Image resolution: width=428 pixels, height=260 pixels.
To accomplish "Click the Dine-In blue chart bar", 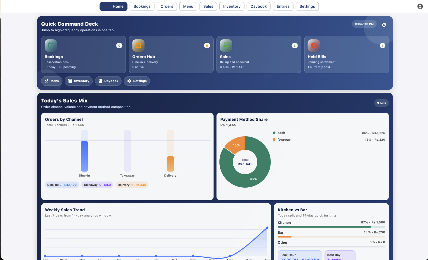I will click(x=84, y=156).
